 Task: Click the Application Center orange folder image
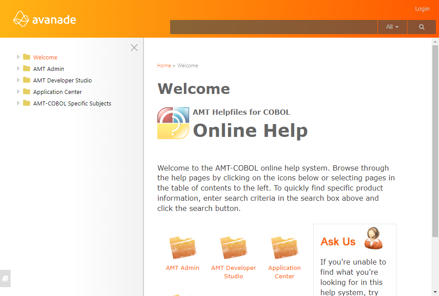click(x=284, y=248)
